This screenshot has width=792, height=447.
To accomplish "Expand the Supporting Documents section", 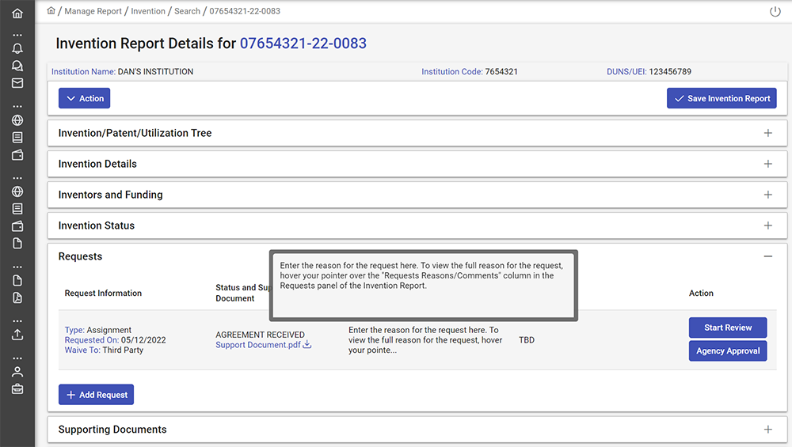I will click(767, 430).
